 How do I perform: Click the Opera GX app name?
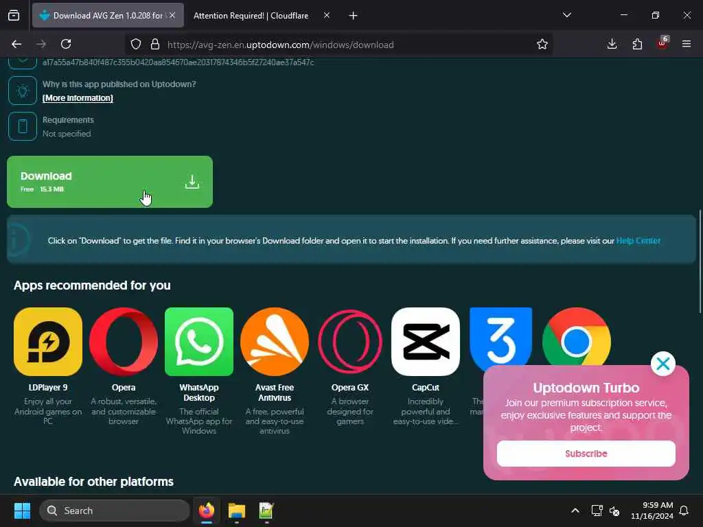tap(350, 388)
